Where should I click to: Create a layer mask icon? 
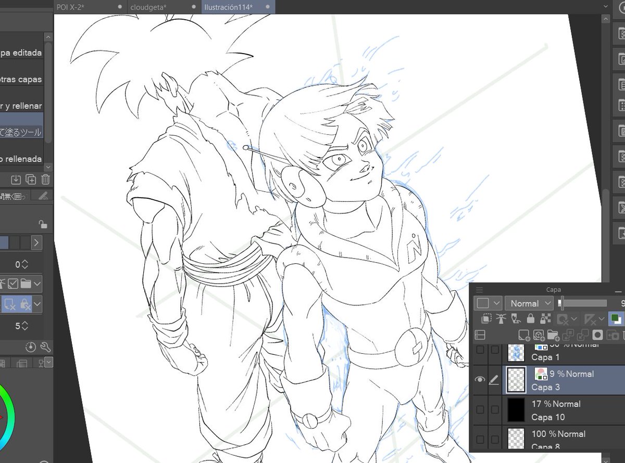click(x=598, y=336)
